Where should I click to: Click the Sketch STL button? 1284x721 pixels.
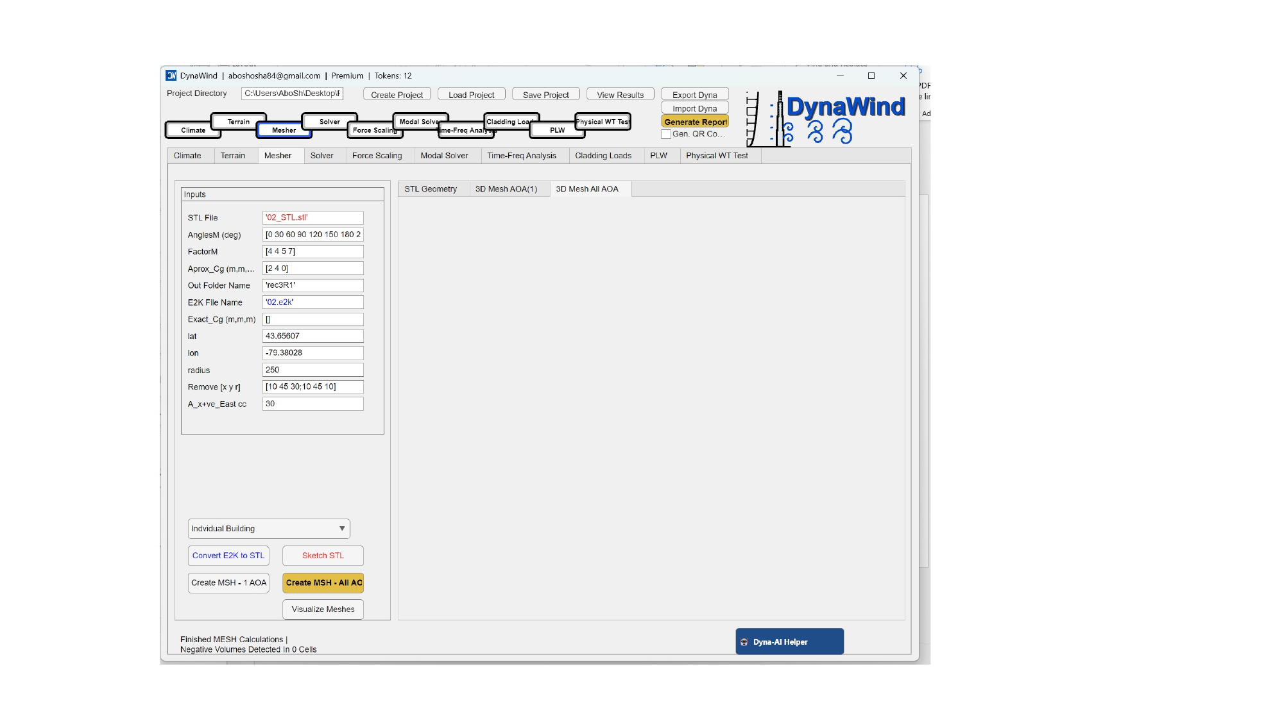click(323, 556)
